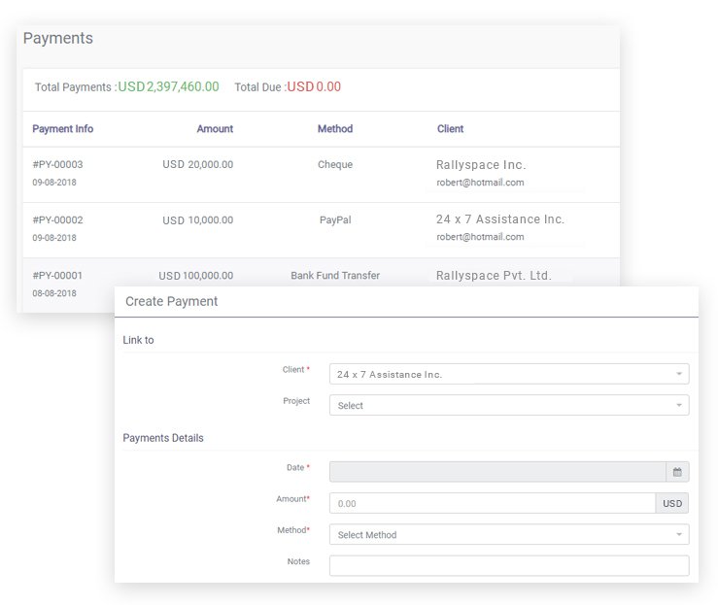The height and width of the screenshot is (605, 718).
Task: Click into the Amount input field
Action: pos(492,503)
